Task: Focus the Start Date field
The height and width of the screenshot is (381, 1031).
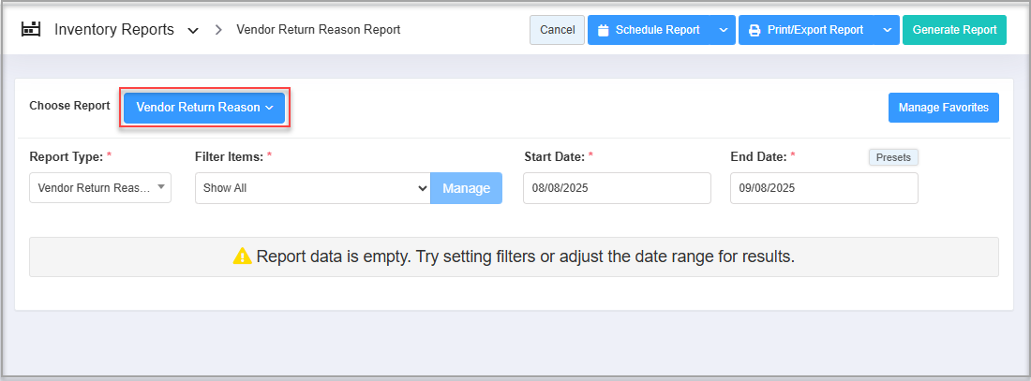Action: [617, 188]
